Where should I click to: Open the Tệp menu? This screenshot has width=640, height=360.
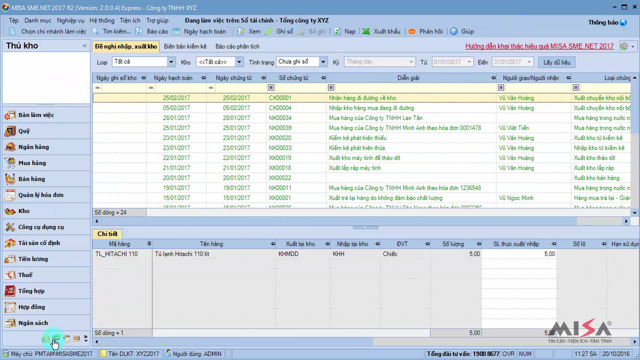pyautogui.click(x=14, y=21)
